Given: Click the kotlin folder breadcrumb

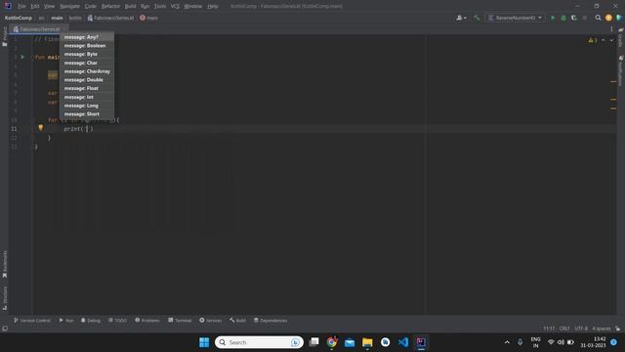Looking at the screenshot, I should pyautogui.click(x=75, y=18).
